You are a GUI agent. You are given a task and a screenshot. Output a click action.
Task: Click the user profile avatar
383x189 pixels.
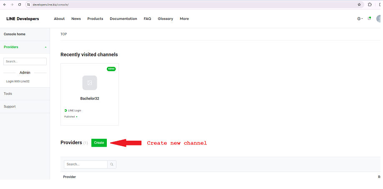(x=379, y=19)
